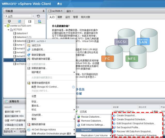165x138 pixels.
Task: Select Set Snapshot Profile menu entry
Action: pyautogui.click(x=137, y=127)
